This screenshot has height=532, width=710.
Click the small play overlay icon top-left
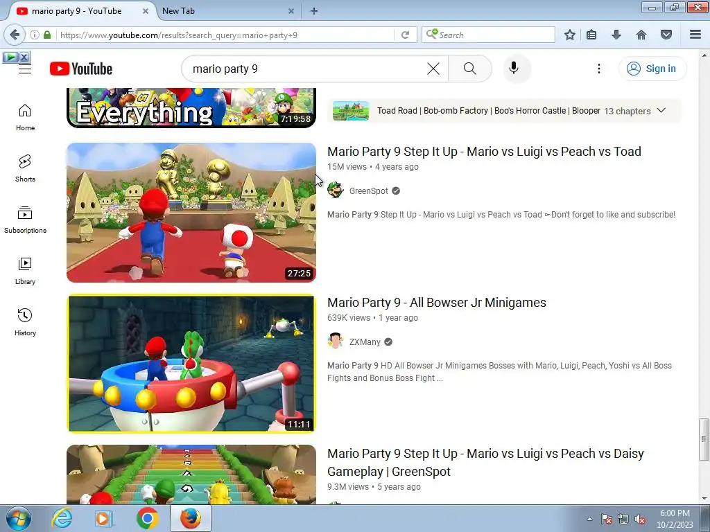(x=10, y=57)
